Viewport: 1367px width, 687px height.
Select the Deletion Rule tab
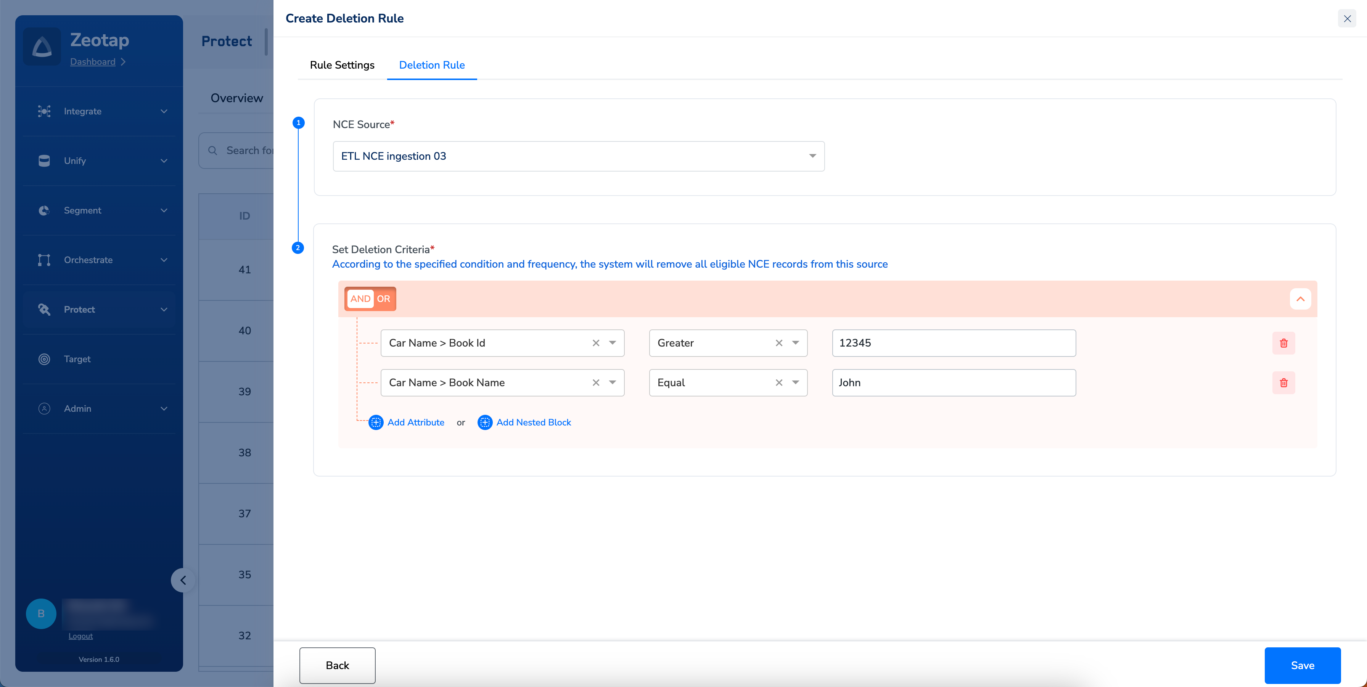(x=431, y=65)
